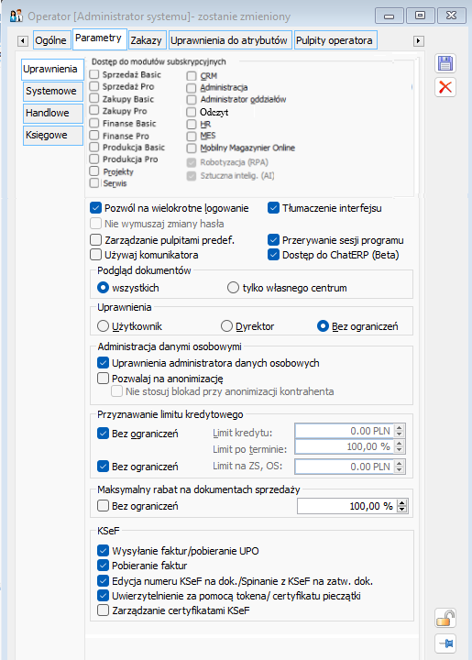This screenshot has height=660, width=472.
Task: Uncheck Tłumaczenie interfejsu option
Action: click(273, 208)
